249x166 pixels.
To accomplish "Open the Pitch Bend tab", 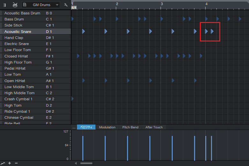I will 130,127.
